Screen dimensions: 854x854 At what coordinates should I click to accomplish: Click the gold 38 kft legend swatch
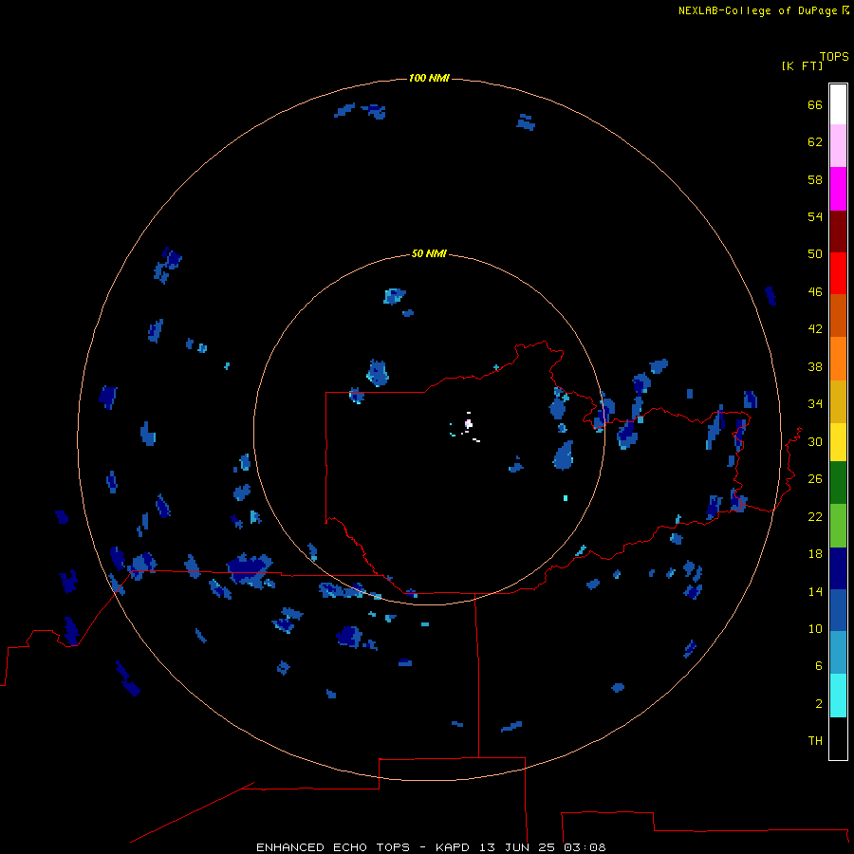(838, 400)
